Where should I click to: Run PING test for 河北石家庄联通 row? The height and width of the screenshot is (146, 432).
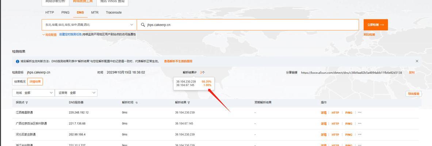coord(348,135)
